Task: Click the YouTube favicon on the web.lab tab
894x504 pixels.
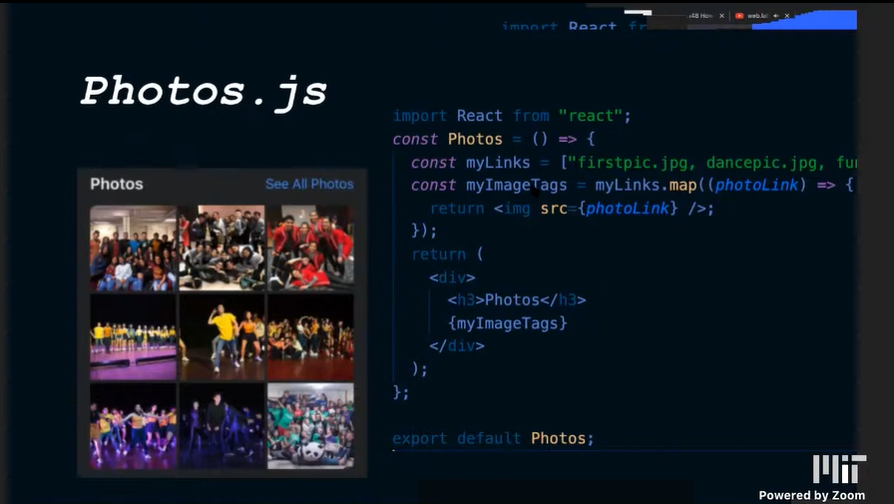Action: click(739, 16)
